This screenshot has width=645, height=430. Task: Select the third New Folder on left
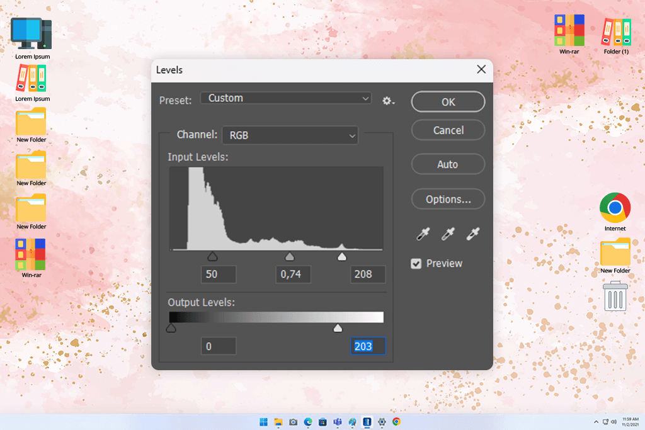pos(31,212)
